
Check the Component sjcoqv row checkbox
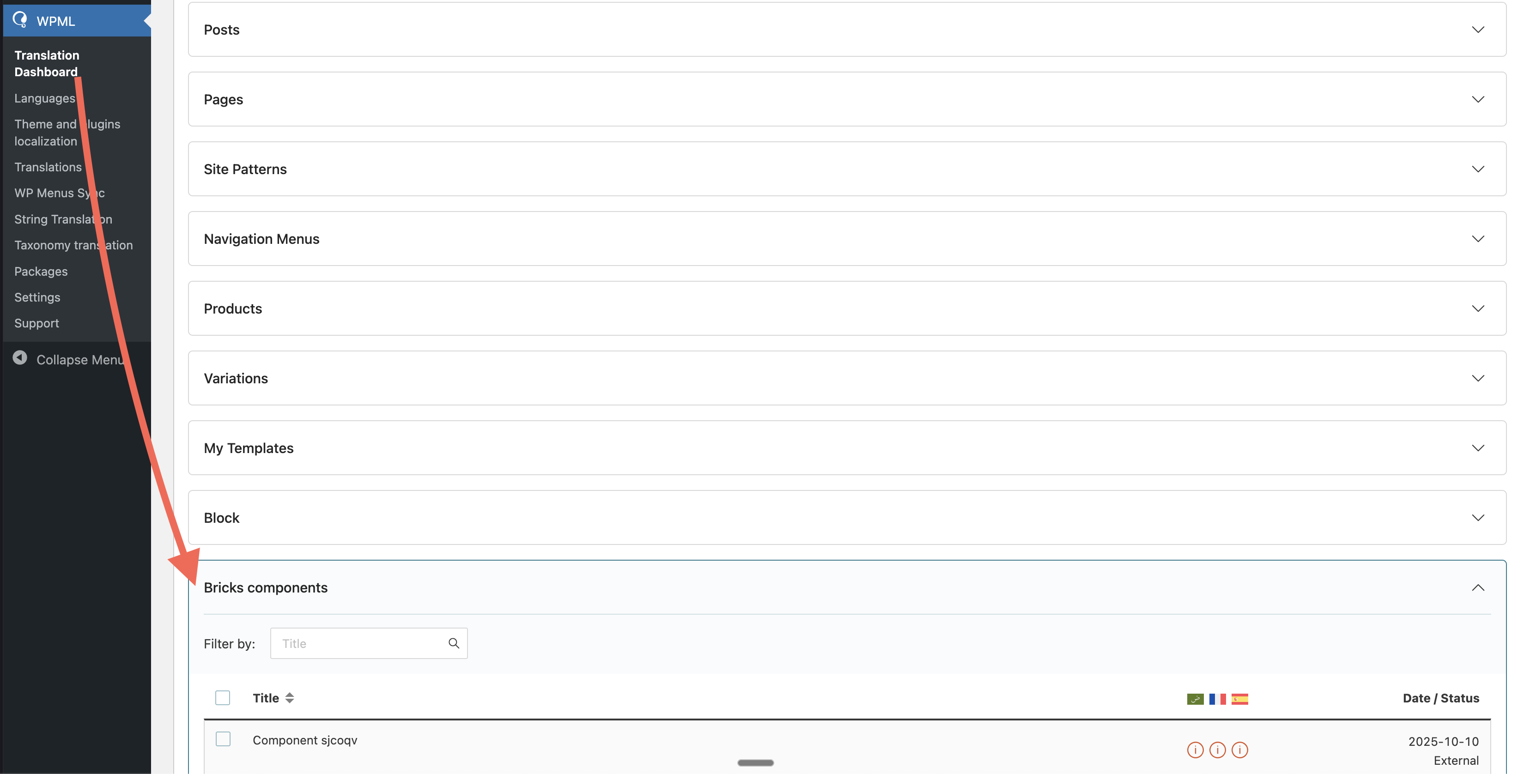(x=223, y=738)
